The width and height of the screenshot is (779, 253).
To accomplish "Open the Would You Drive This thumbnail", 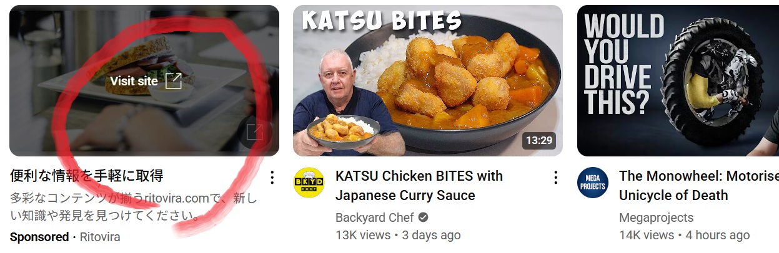I will (678, 80).
